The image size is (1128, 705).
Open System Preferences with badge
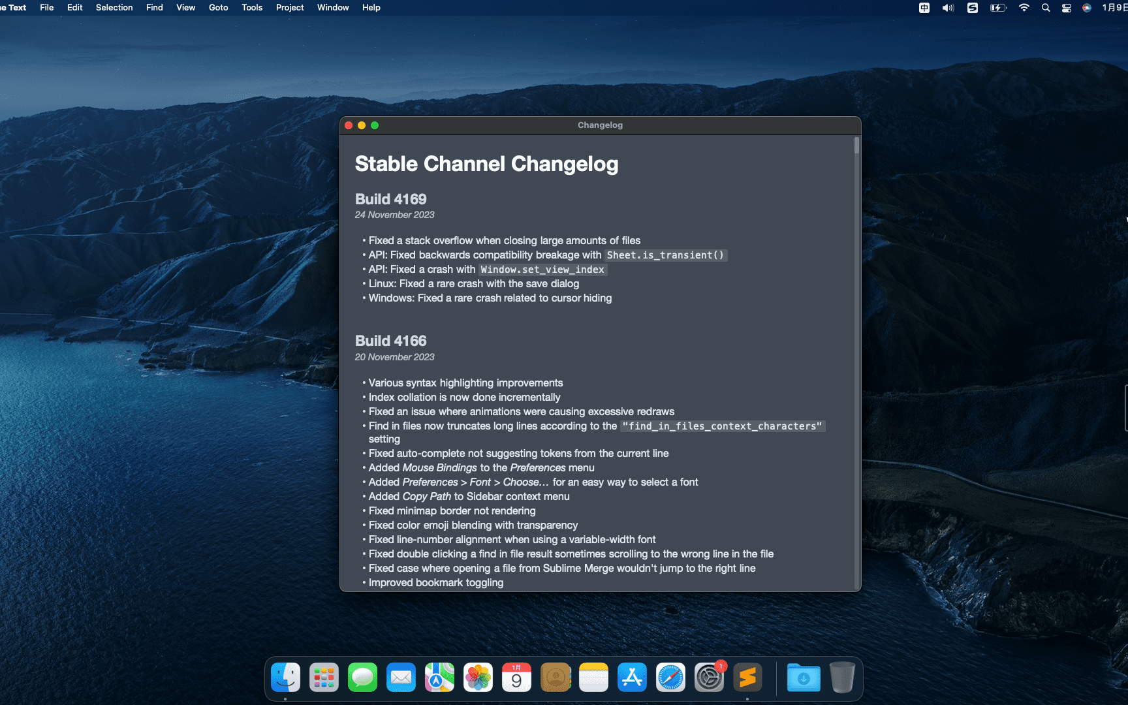[709, 678]
